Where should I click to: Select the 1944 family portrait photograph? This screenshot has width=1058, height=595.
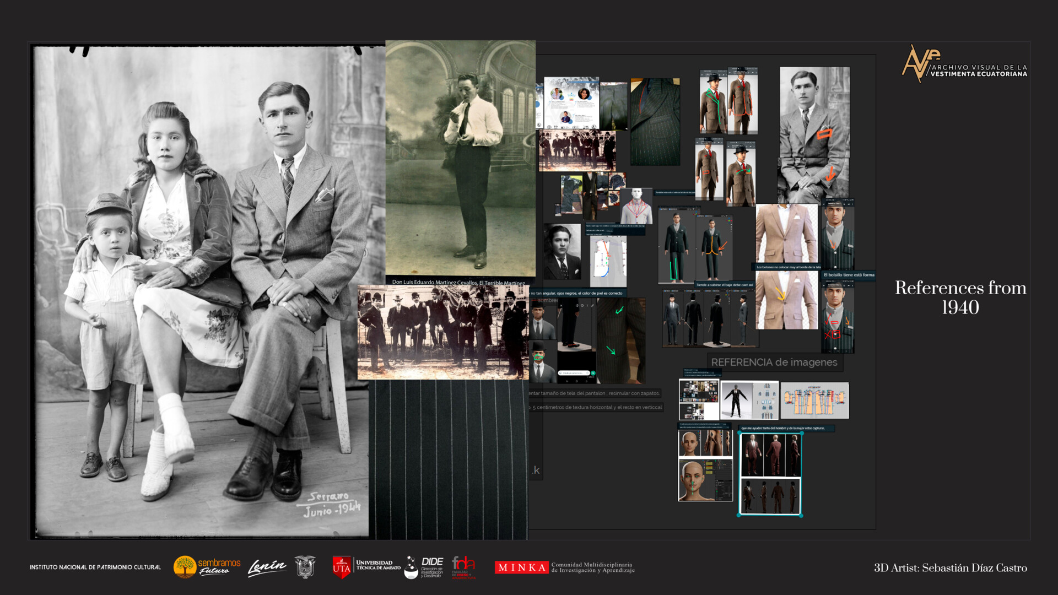198,292
